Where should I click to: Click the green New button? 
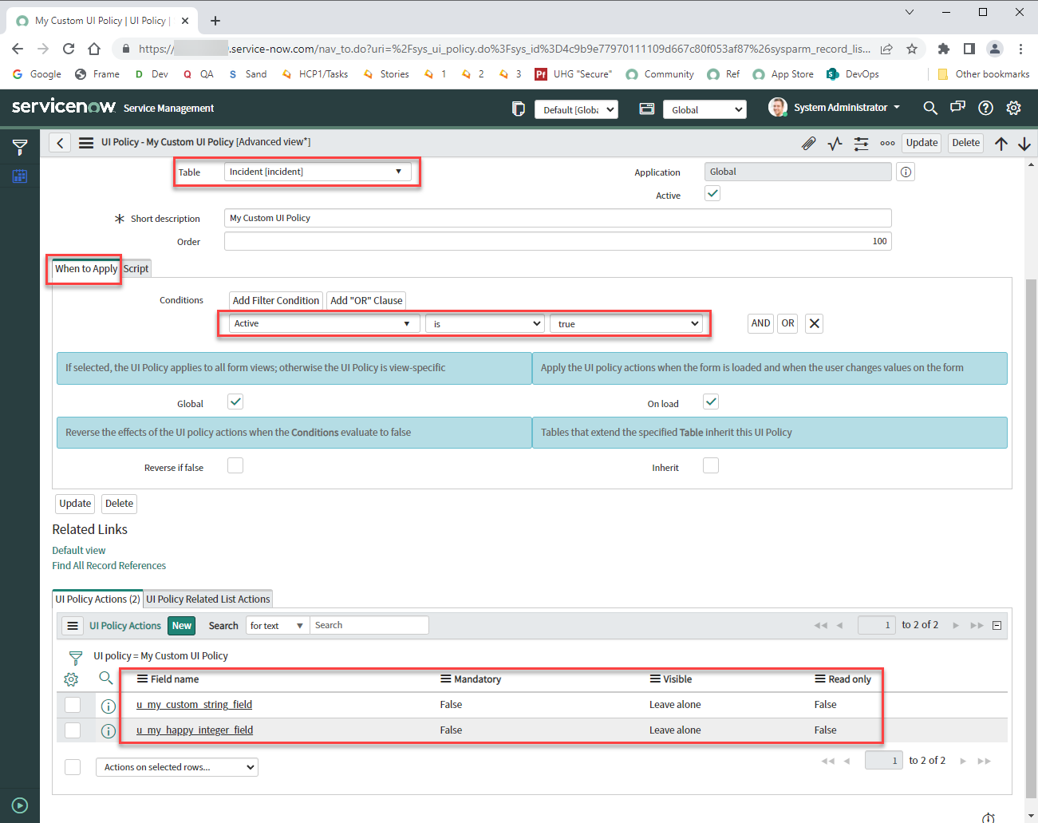182,626
